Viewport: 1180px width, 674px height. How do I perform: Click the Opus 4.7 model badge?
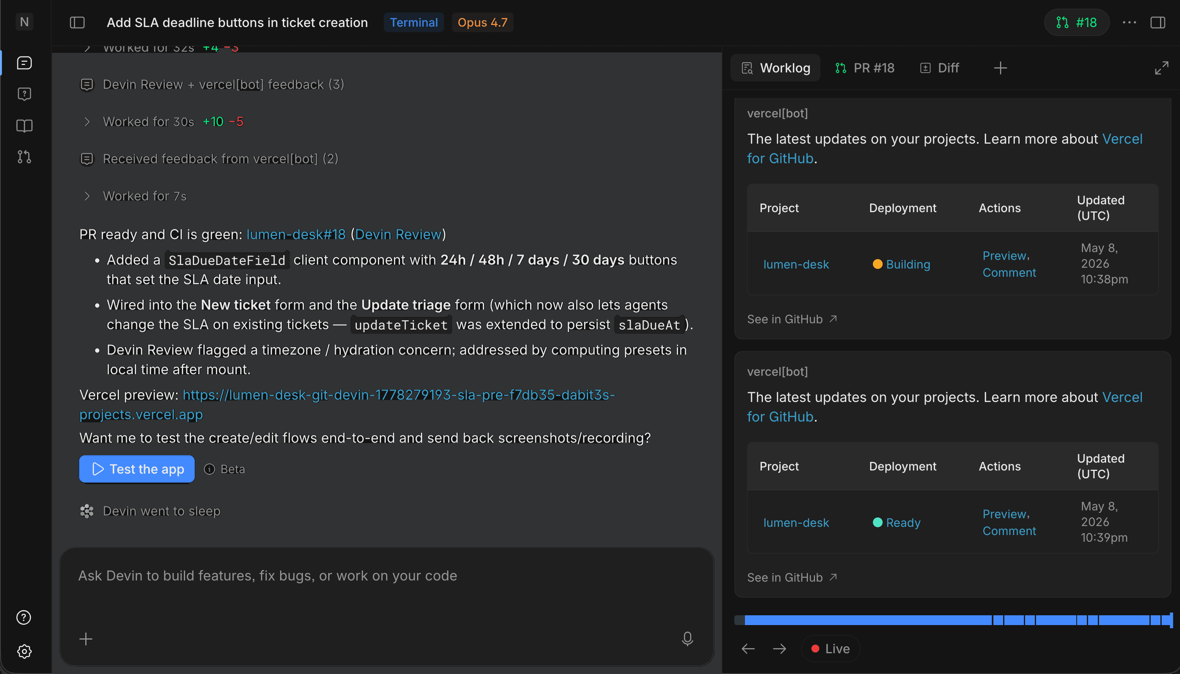tap(482, 22)
